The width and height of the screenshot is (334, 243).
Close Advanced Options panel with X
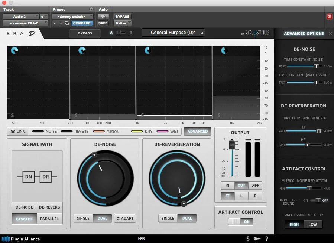click(x=330, y=34)
